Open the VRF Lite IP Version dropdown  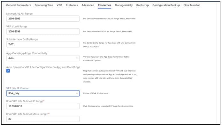43,93
